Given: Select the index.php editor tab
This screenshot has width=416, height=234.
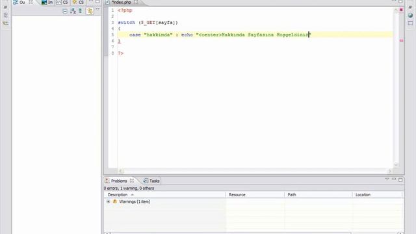Looking at the screenshot, I should pos(122,2).
